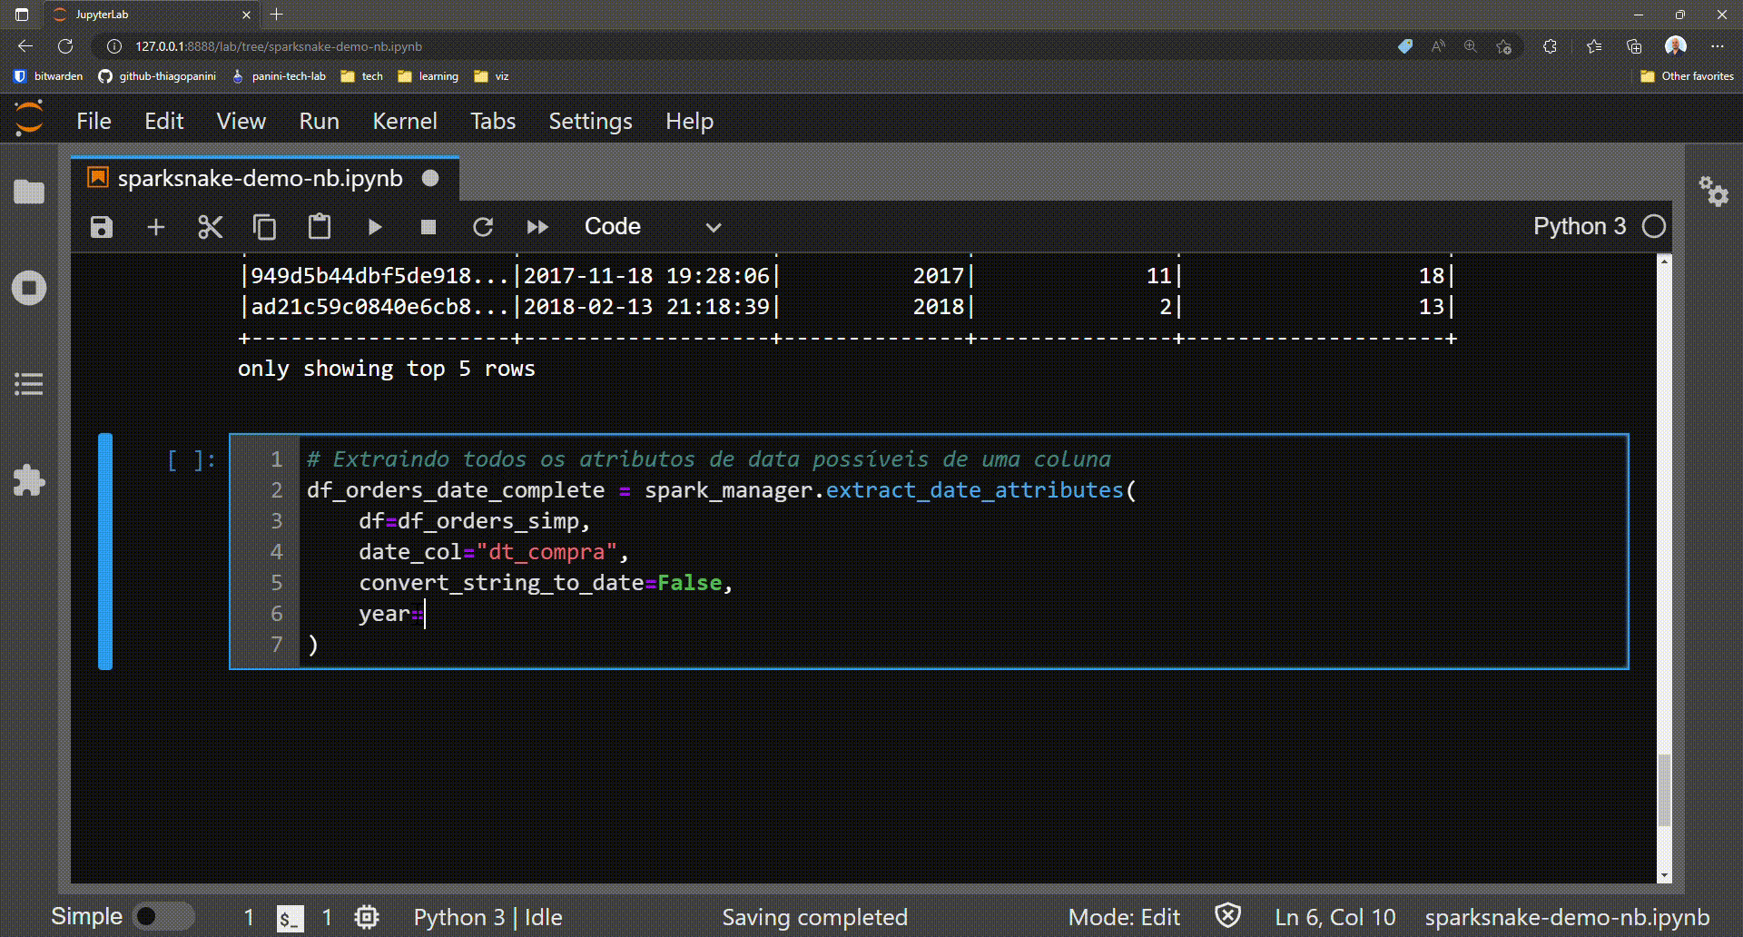Click kernel chip icon in status bar
1743x937 pixels.
[x=367, y=918]
